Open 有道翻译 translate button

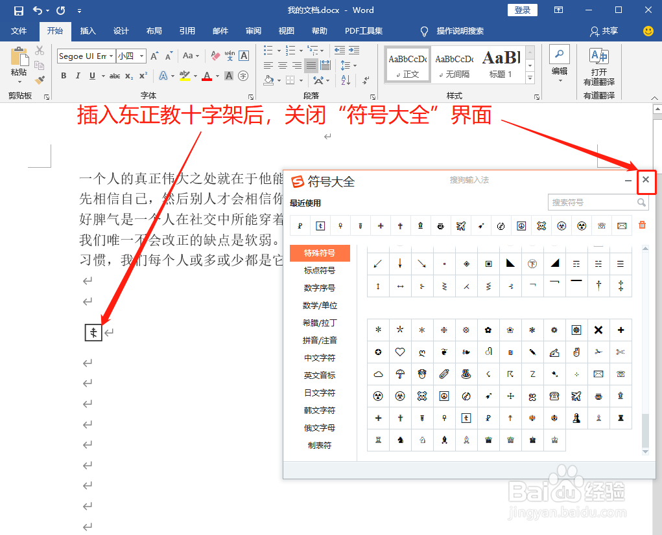598,67
